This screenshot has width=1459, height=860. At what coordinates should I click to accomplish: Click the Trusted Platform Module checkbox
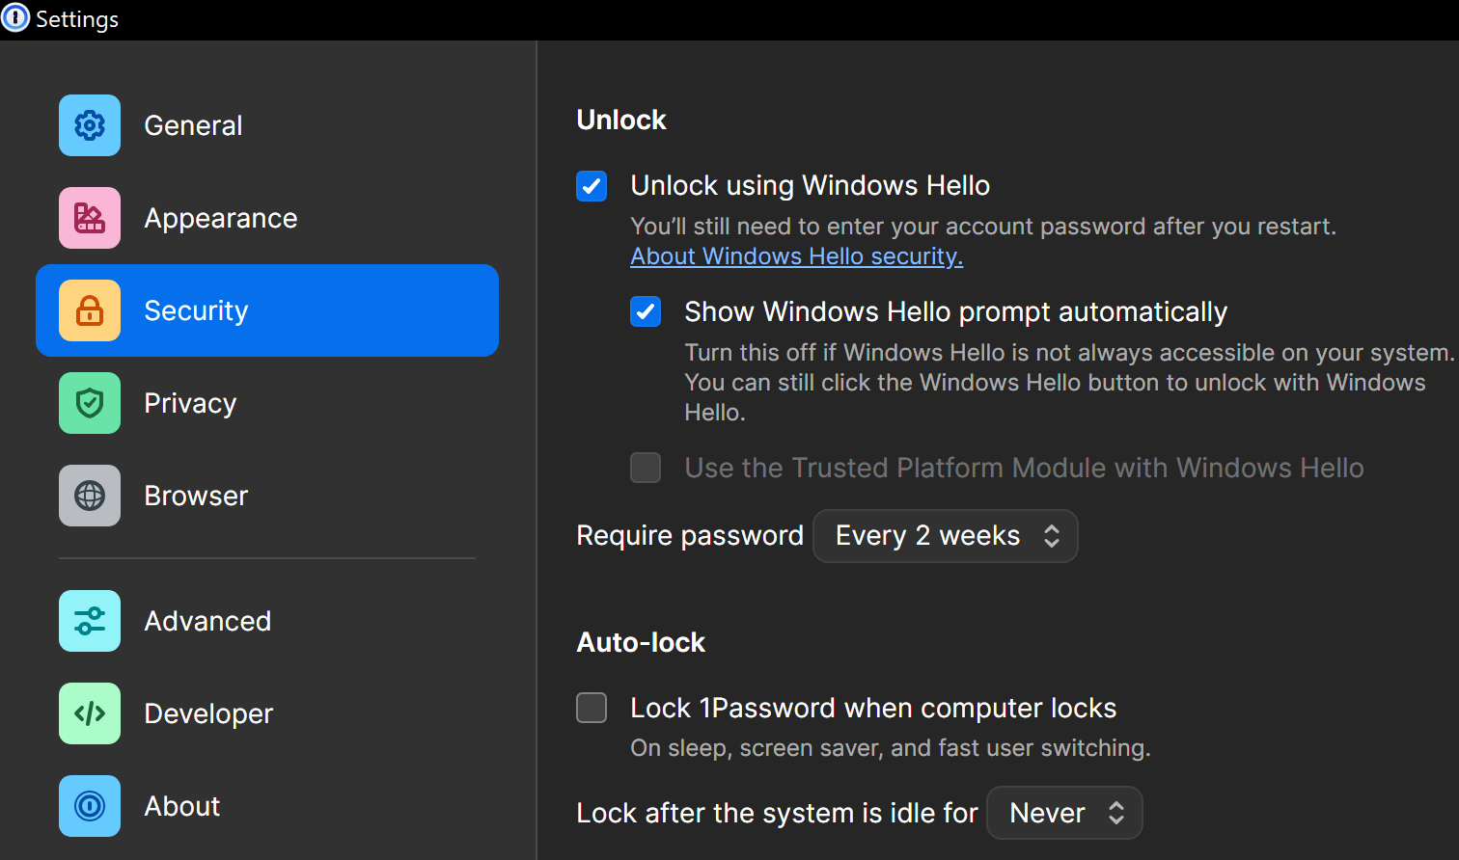[x=646, y=468]
